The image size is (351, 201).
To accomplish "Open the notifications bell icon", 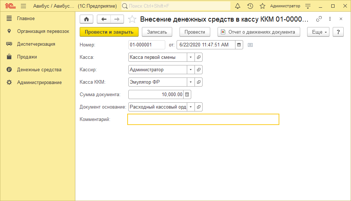I will coord(238,6).
